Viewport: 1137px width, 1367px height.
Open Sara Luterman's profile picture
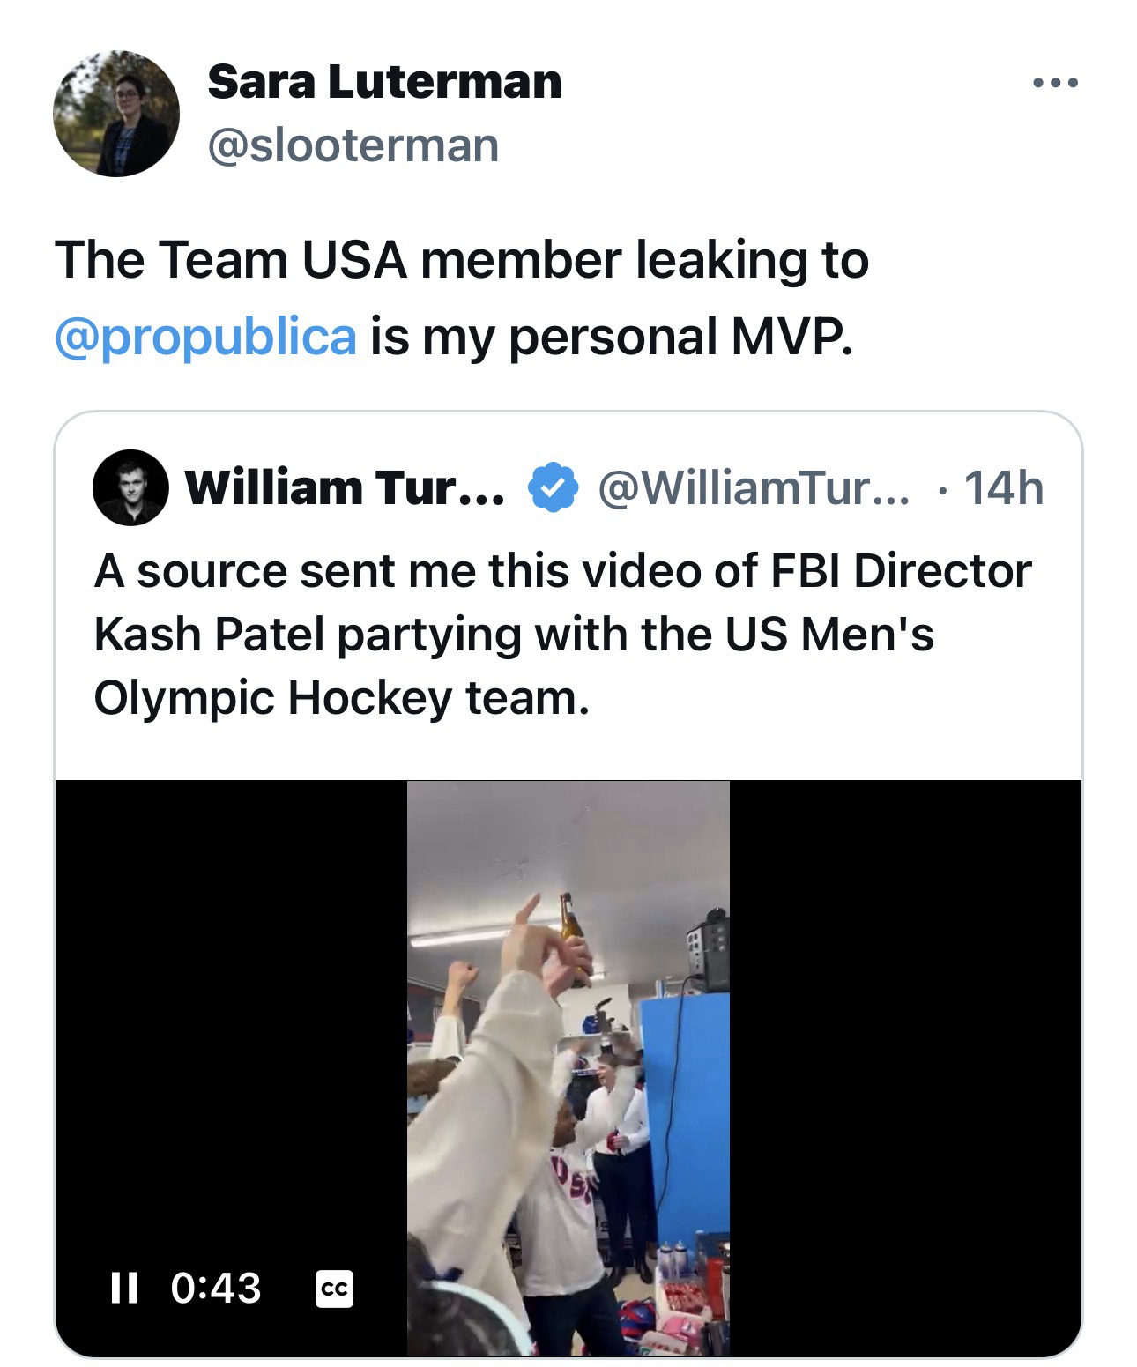116,114
